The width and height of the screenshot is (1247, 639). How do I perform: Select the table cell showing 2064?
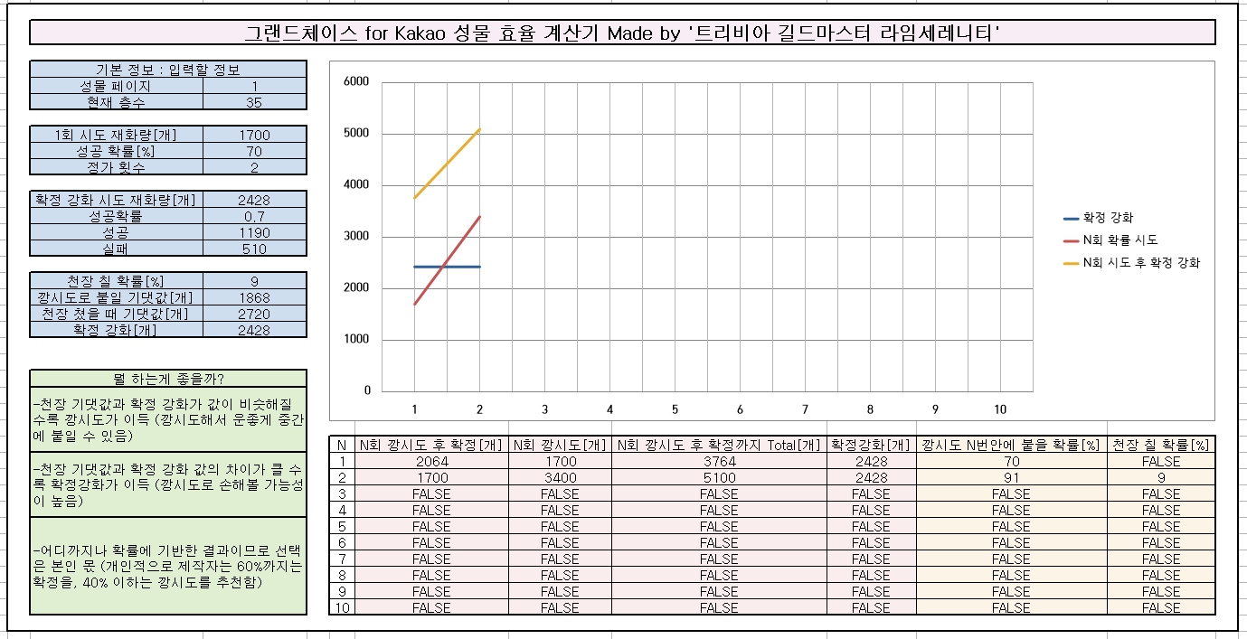tap(431, 461)
